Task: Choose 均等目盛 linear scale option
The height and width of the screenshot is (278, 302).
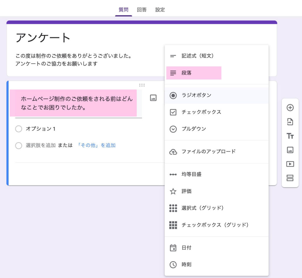Action: pyautogui.click(x=191, y=174)
